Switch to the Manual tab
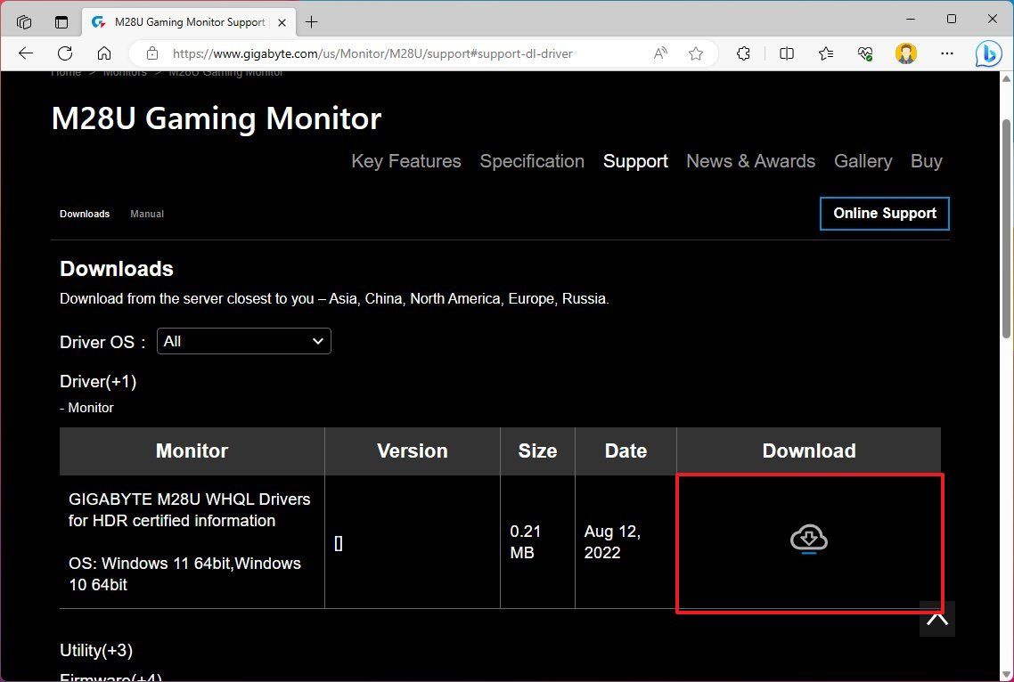 (146, 214)
